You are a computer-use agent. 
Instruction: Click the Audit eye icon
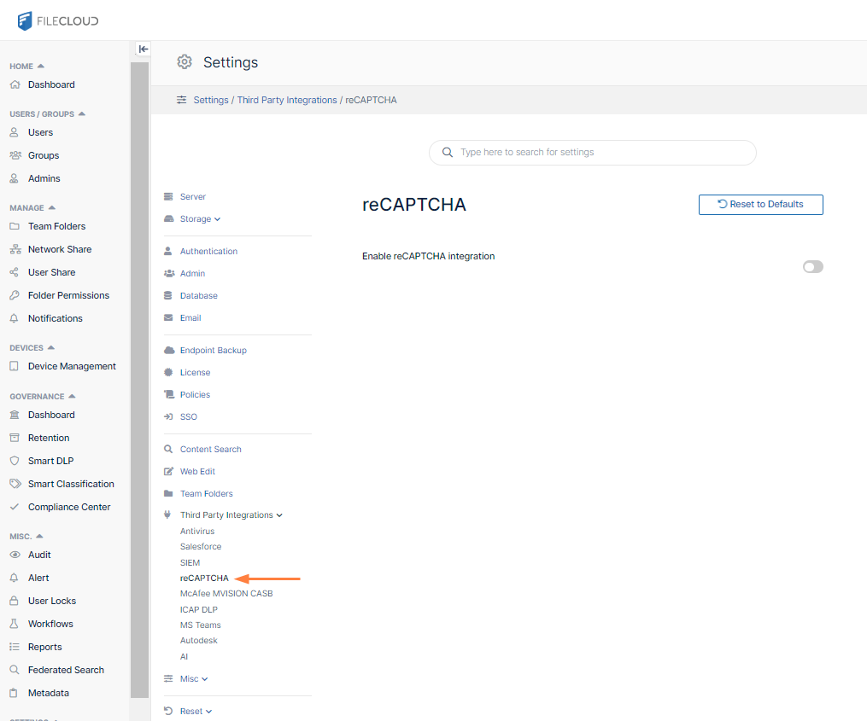point(15,555)
